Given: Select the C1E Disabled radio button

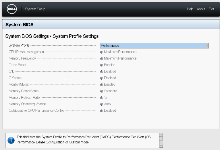Looking at the screenshot, I should [102, 72].
